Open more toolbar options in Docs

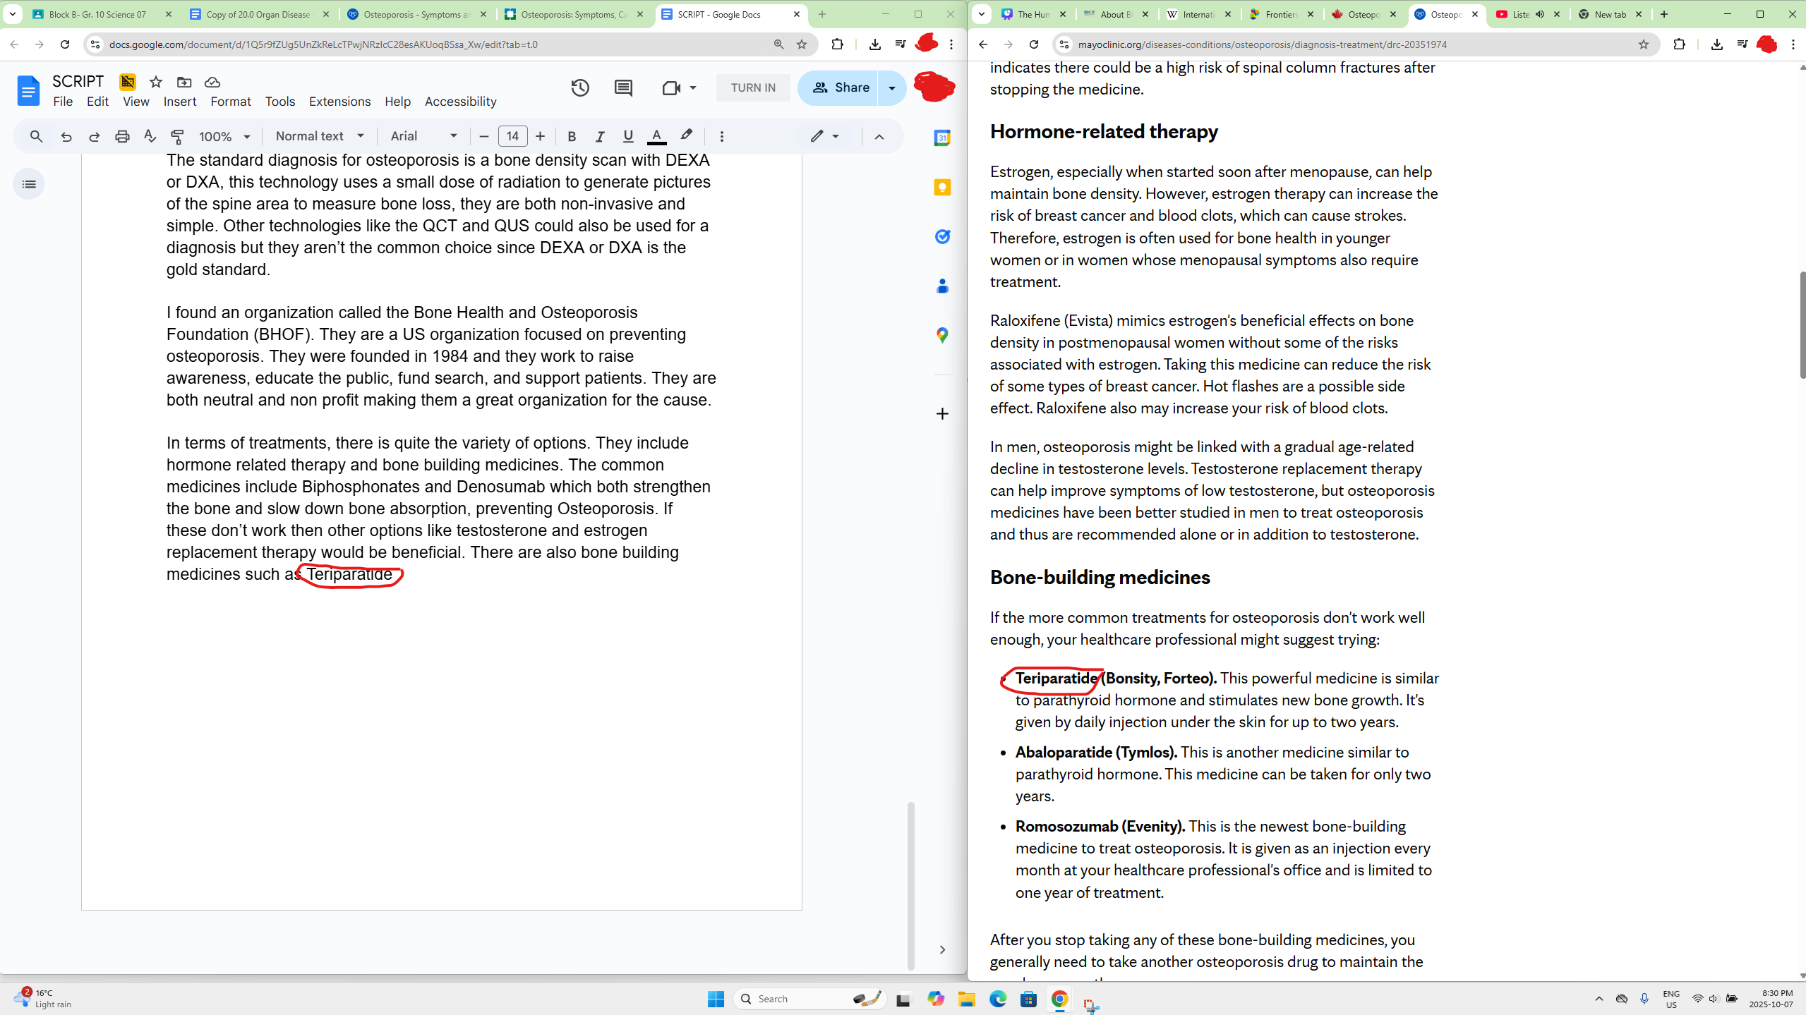[x=721, y=136]
